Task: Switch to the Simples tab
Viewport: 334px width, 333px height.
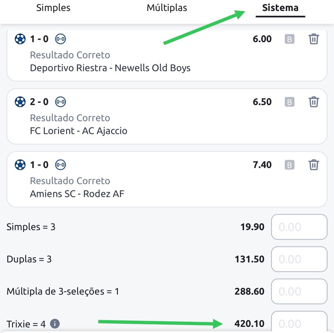Action: [x=53, y=8]
